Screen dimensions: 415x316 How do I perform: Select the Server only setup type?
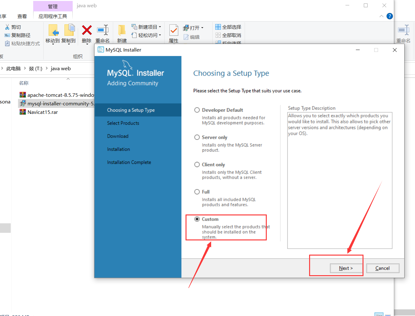[x=197, y=137]
